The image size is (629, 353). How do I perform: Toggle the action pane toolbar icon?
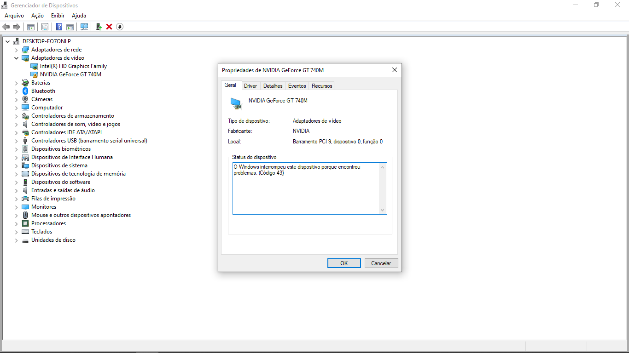pyautogui.click(x=70, y=27)
